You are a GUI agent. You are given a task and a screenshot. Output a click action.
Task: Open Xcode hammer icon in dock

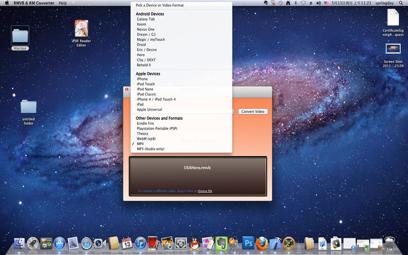pos(275,244)
